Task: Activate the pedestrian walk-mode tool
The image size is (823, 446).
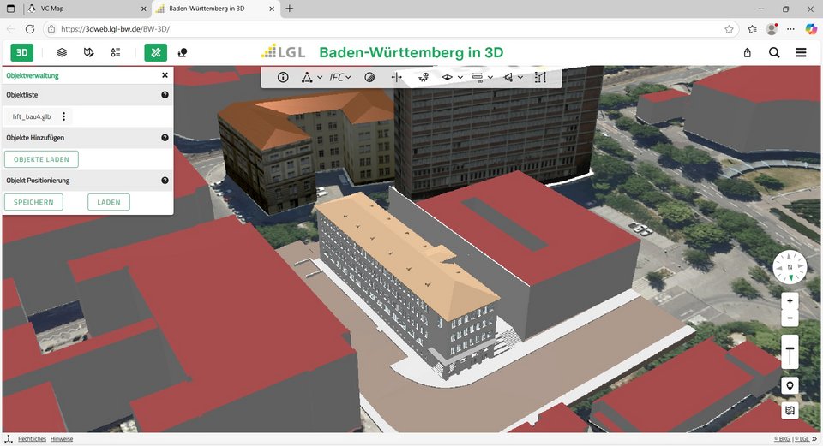Action: coord(424,78)
